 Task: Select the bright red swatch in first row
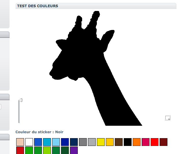[x=154, y=142]
